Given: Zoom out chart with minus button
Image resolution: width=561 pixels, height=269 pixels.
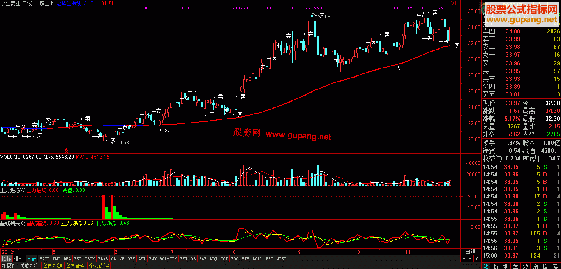Looking at the screenshot, I should pyautogui.click(x=471, y=259).
